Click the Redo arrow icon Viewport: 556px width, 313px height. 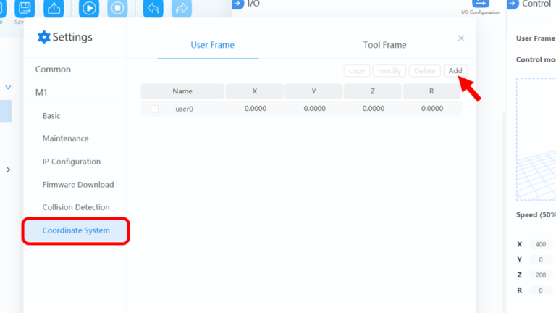181,8
